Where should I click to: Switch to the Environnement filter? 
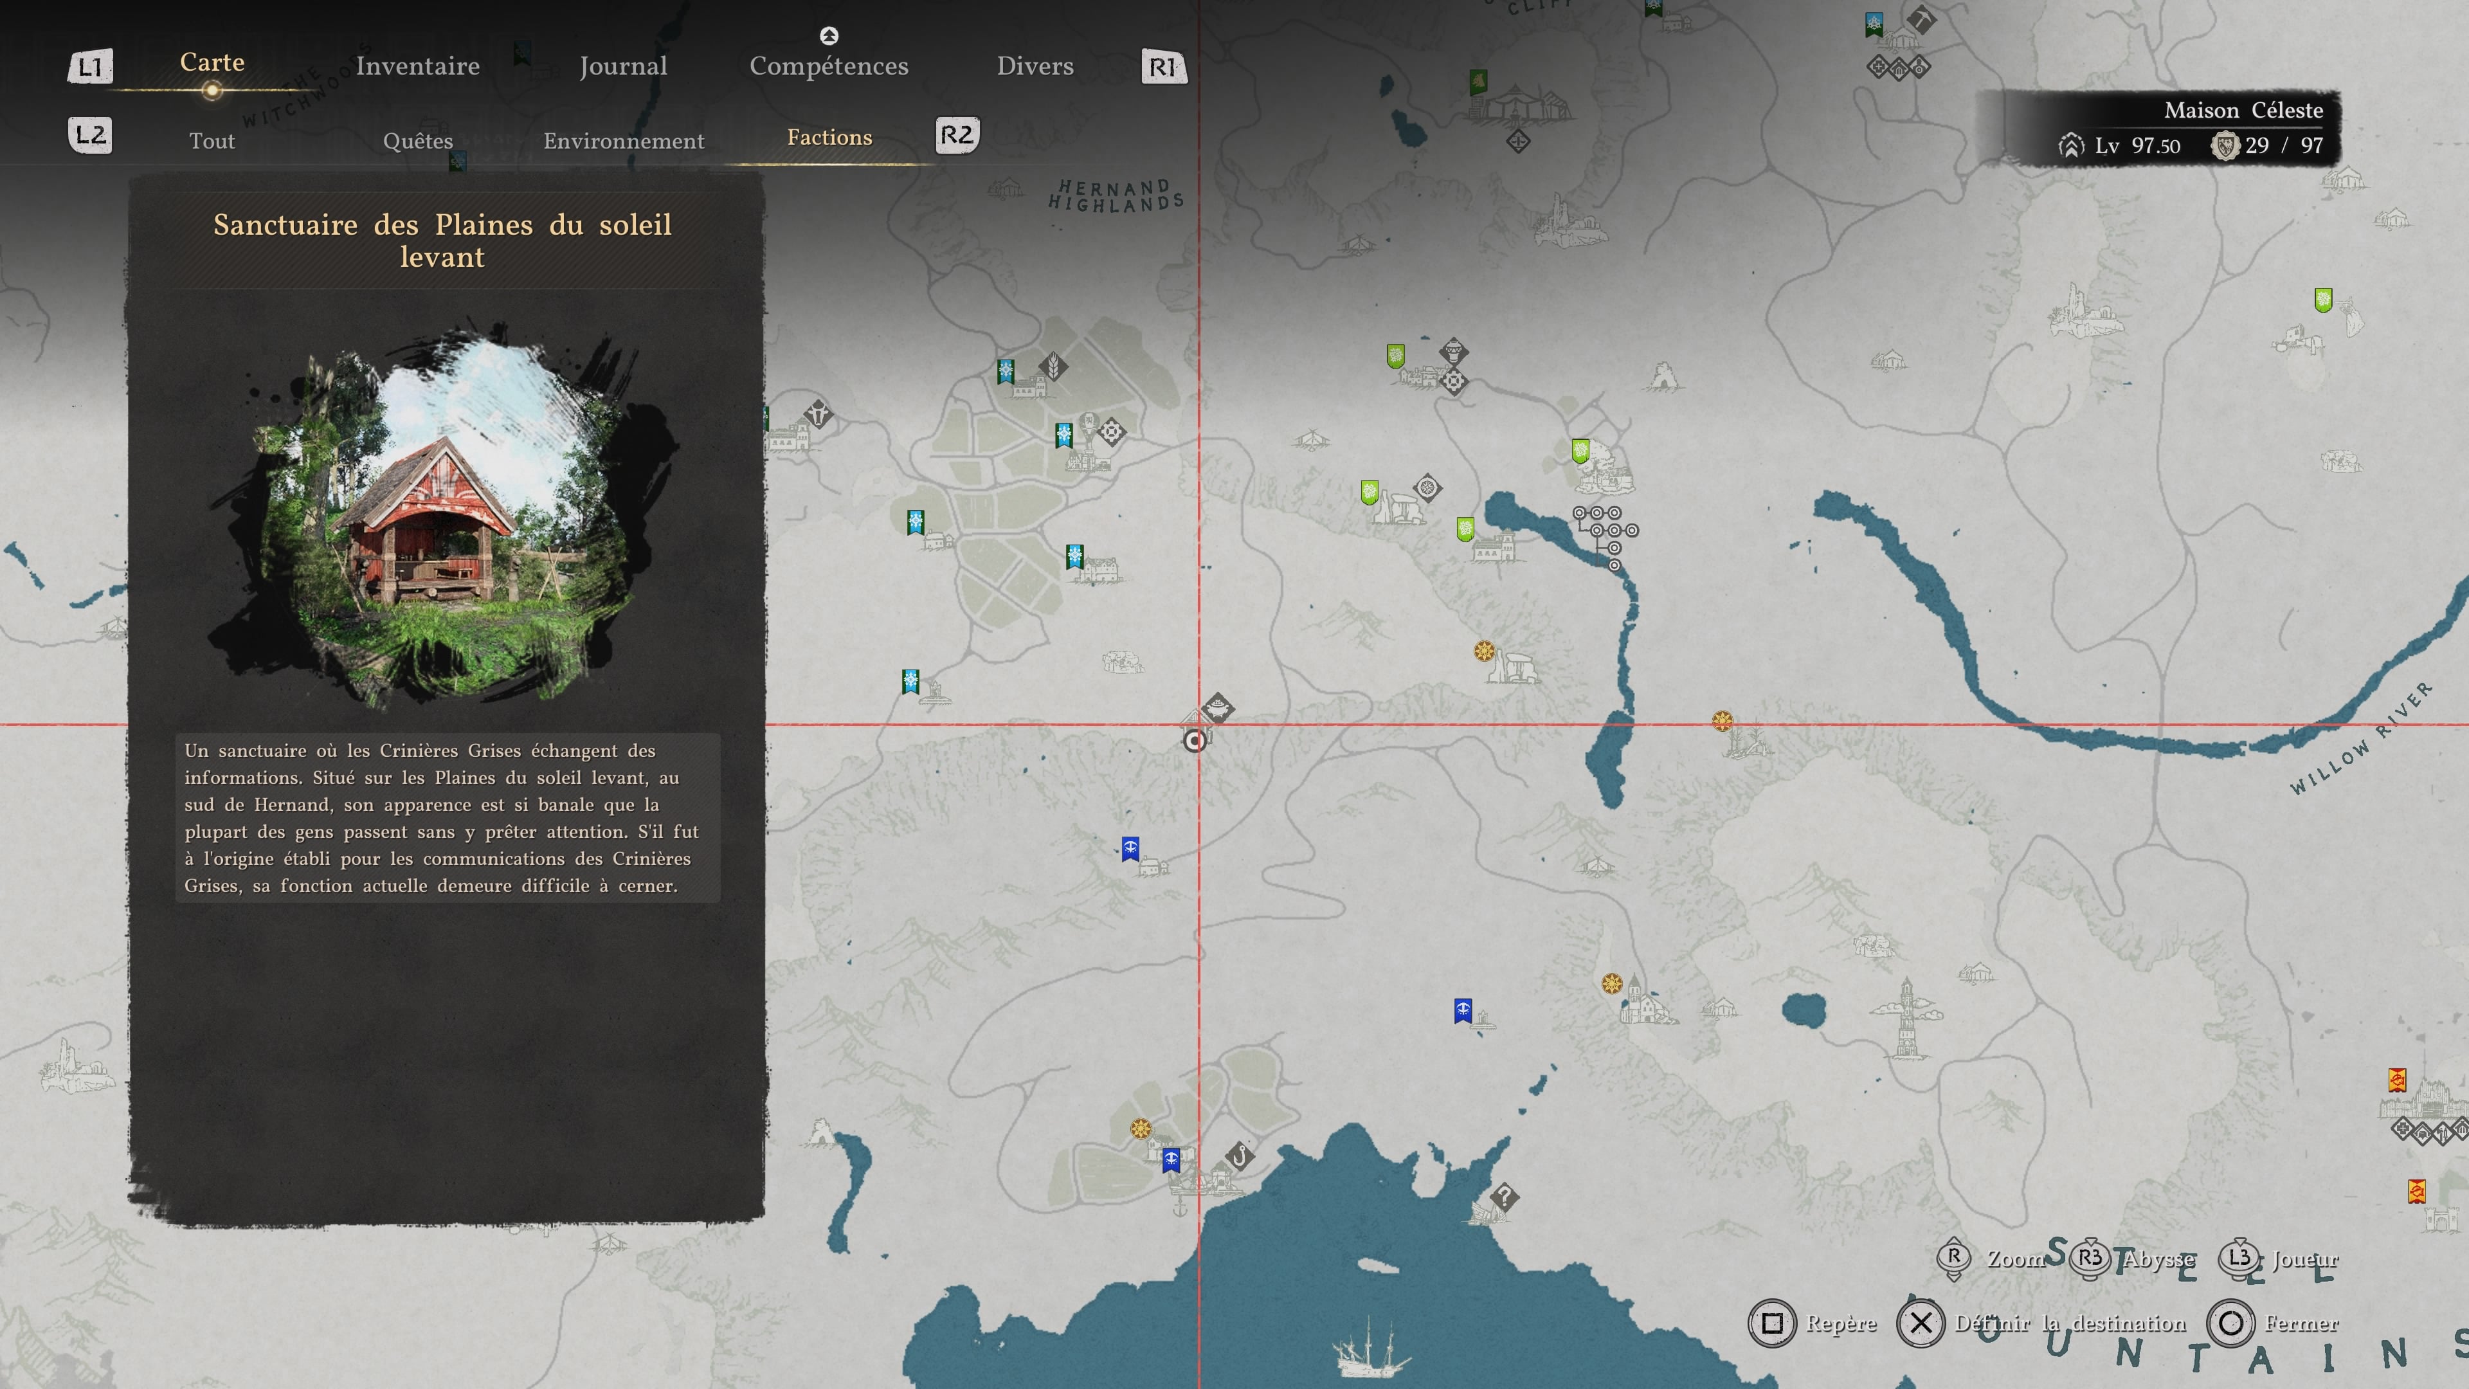pyautogui.click(x=624, y=141)
